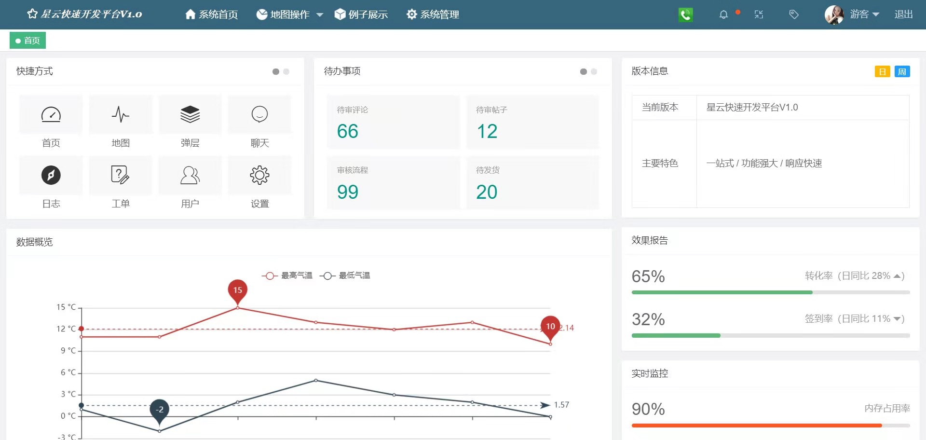Click the fullscreen toggle icon in the navbar

[x=759, y=14]
